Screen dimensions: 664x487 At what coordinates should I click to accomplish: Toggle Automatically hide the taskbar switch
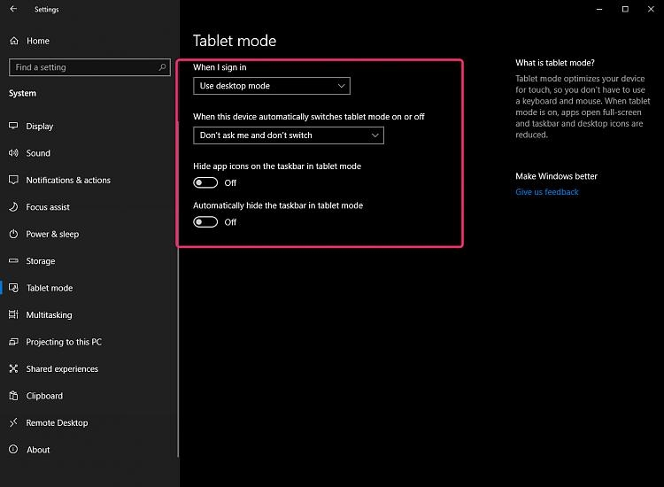tap(205, 222)
